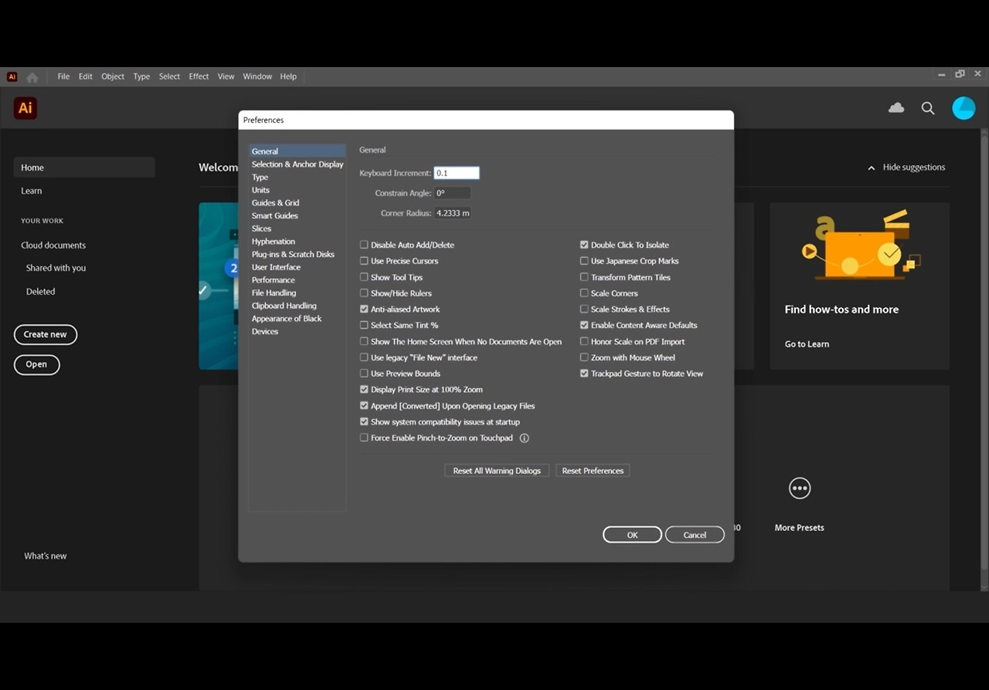Uncheck Anti-aliased Artwork
The image size is (989, 690).
coord(364,309)
